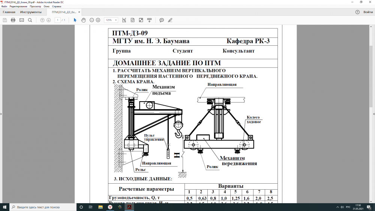Expand the left navigation pane arrow

(1, 114)
